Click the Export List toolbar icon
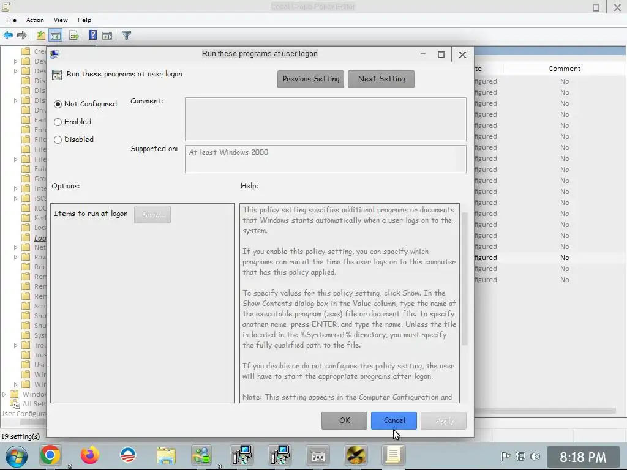627x470 pixels. click(x=73, y=35)
